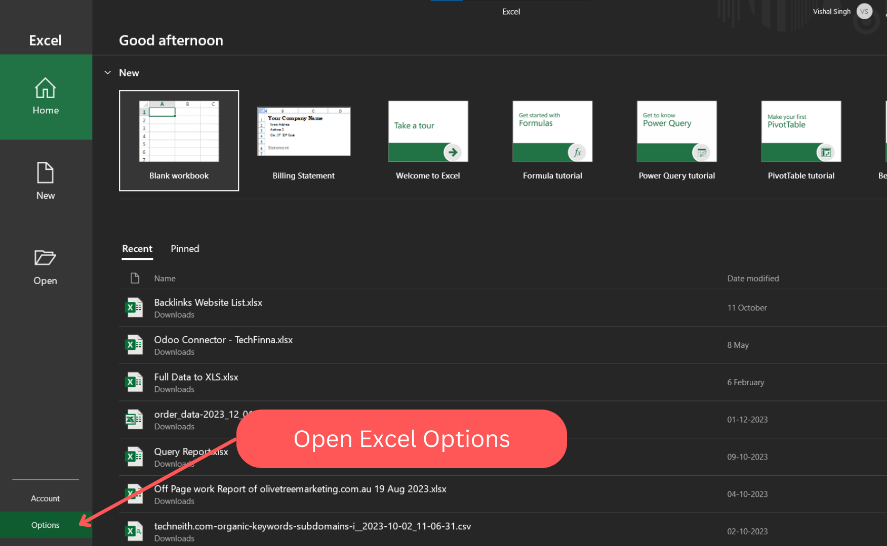
Task: Click the 11 October date entry
Action: 747,308
